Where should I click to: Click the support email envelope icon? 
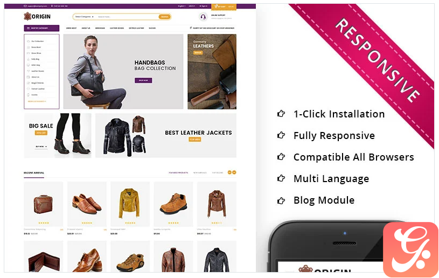tap(25, 6)
